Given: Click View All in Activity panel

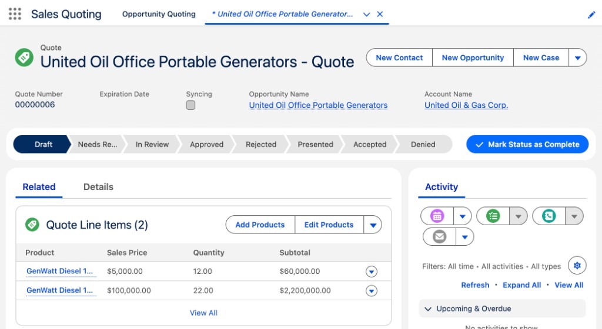Looking at the screenshot, I should pos(569,285).
